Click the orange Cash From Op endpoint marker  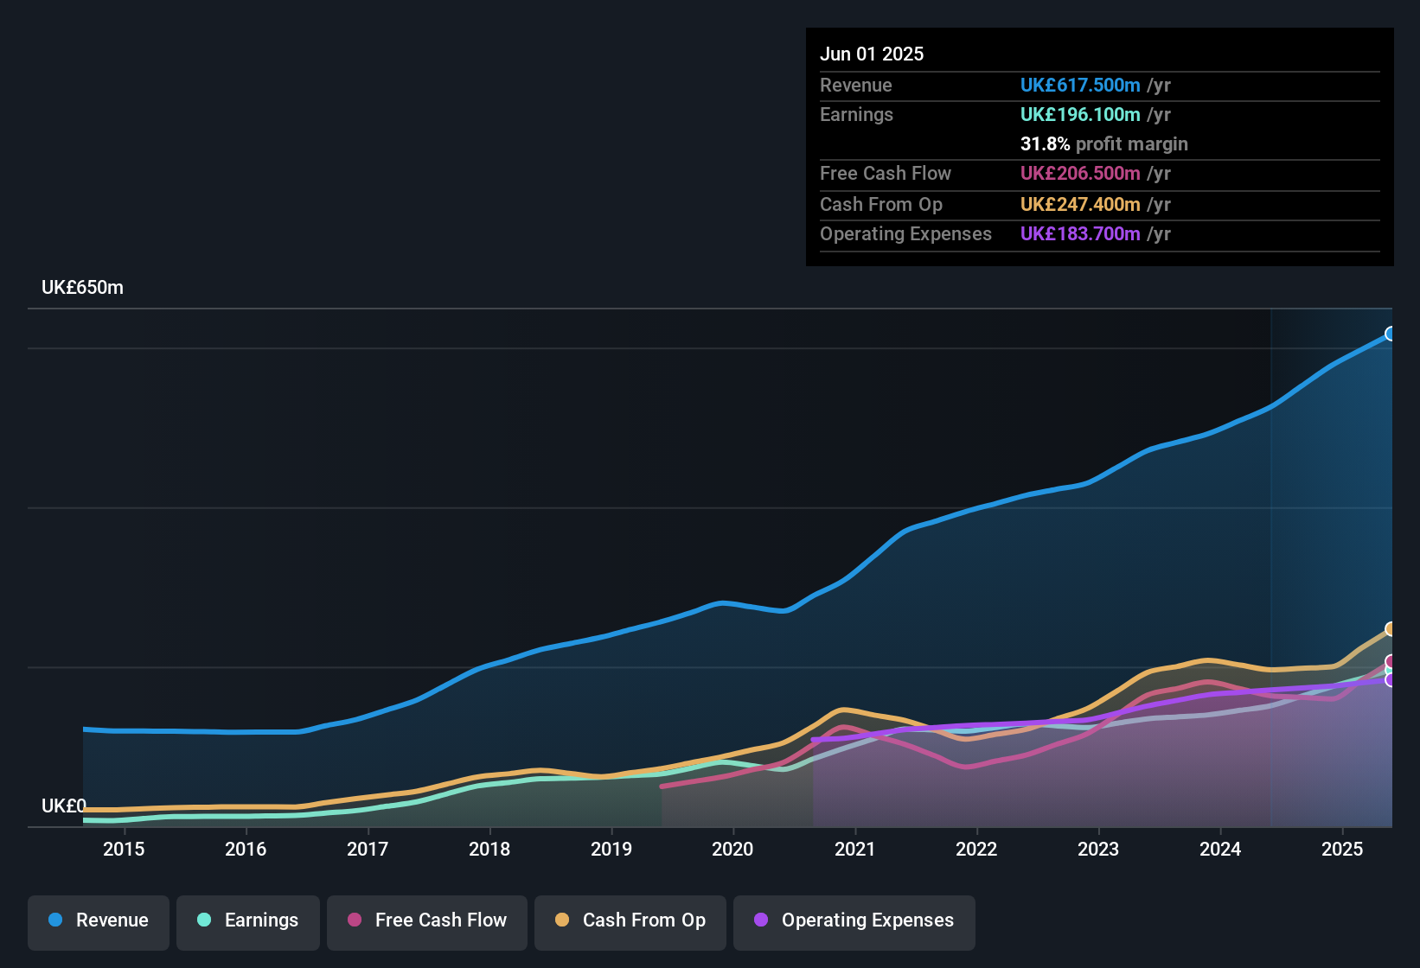coord(1391,628)
